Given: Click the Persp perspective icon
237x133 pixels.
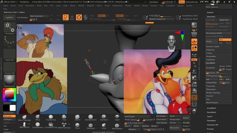Looking at the screenshot, I should pos(194,35).
